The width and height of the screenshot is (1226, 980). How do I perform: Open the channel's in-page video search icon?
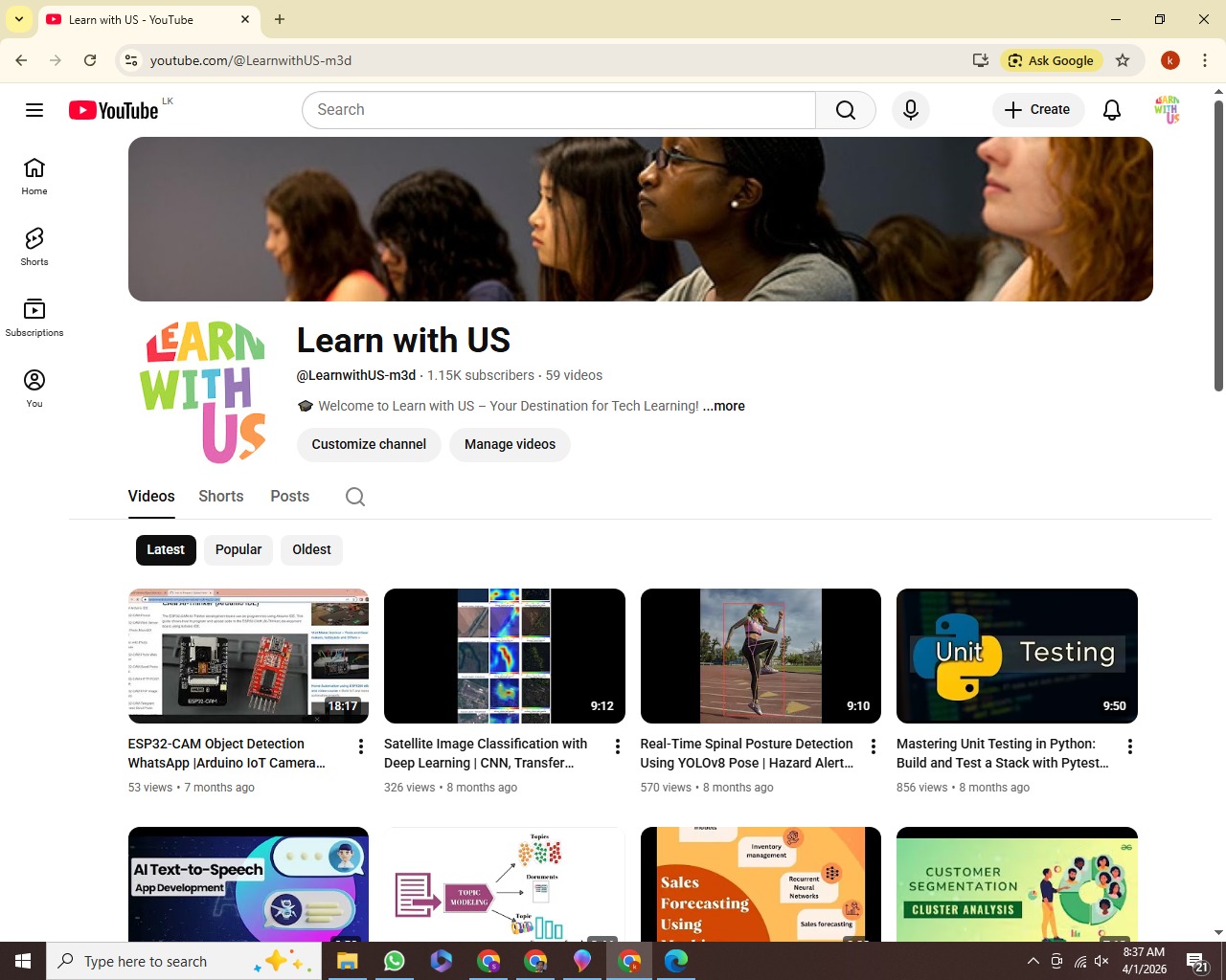point(354,496)
